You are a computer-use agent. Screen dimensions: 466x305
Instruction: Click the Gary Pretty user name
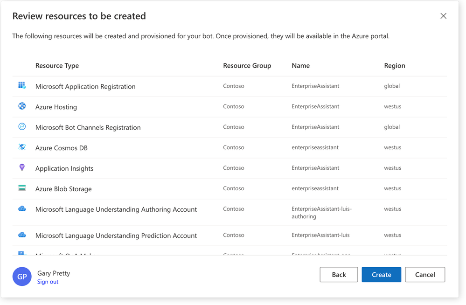click(54, 273)
